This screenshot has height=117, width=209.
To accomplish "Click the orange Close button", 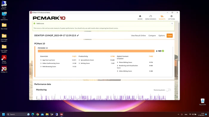I will pos(170,36).
